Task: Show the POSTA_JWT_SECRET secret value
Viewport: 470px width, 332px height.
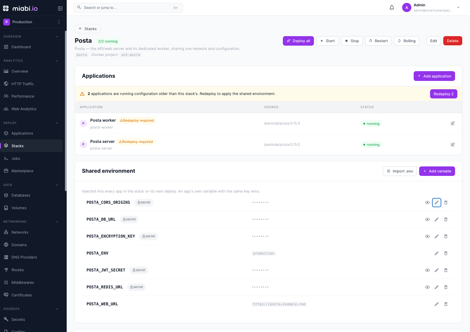Action: tap(427, 270)
